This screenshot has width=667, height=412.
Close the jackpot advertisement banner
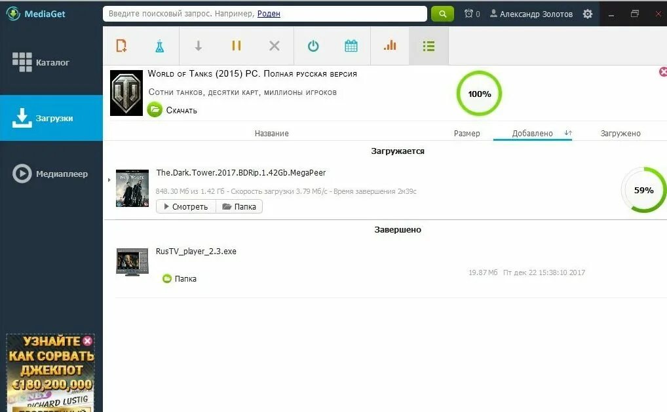pyautogui.click(x=88, y=341)
